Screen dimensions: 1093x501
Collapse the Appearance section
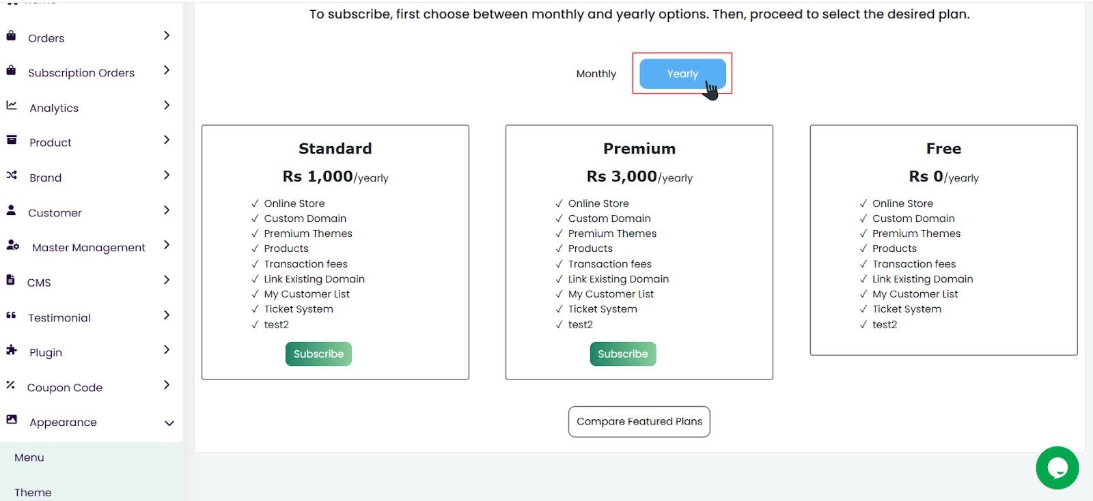[168, 423]
